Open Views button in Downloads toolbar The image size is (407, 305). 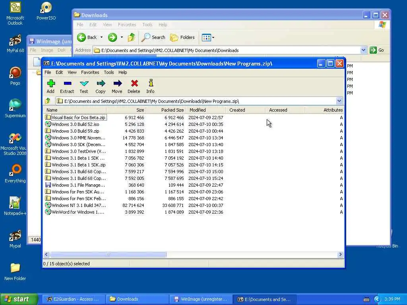(x=206, y=38)
